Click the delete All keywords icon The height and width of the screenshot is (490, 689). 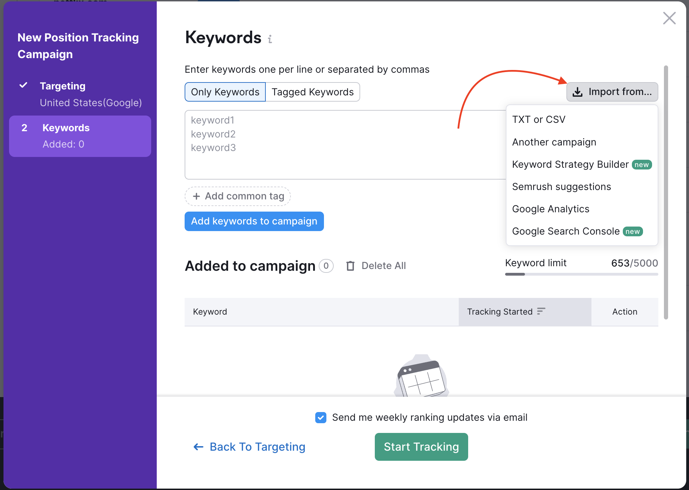(x=350, y=265)
